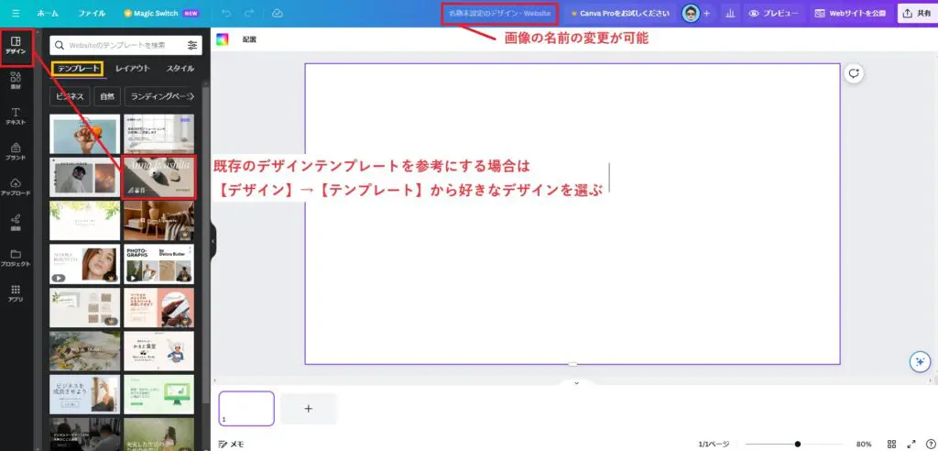Choose the green computer monitor template
This screenshot has height=451, width=938.
[158, 394]
